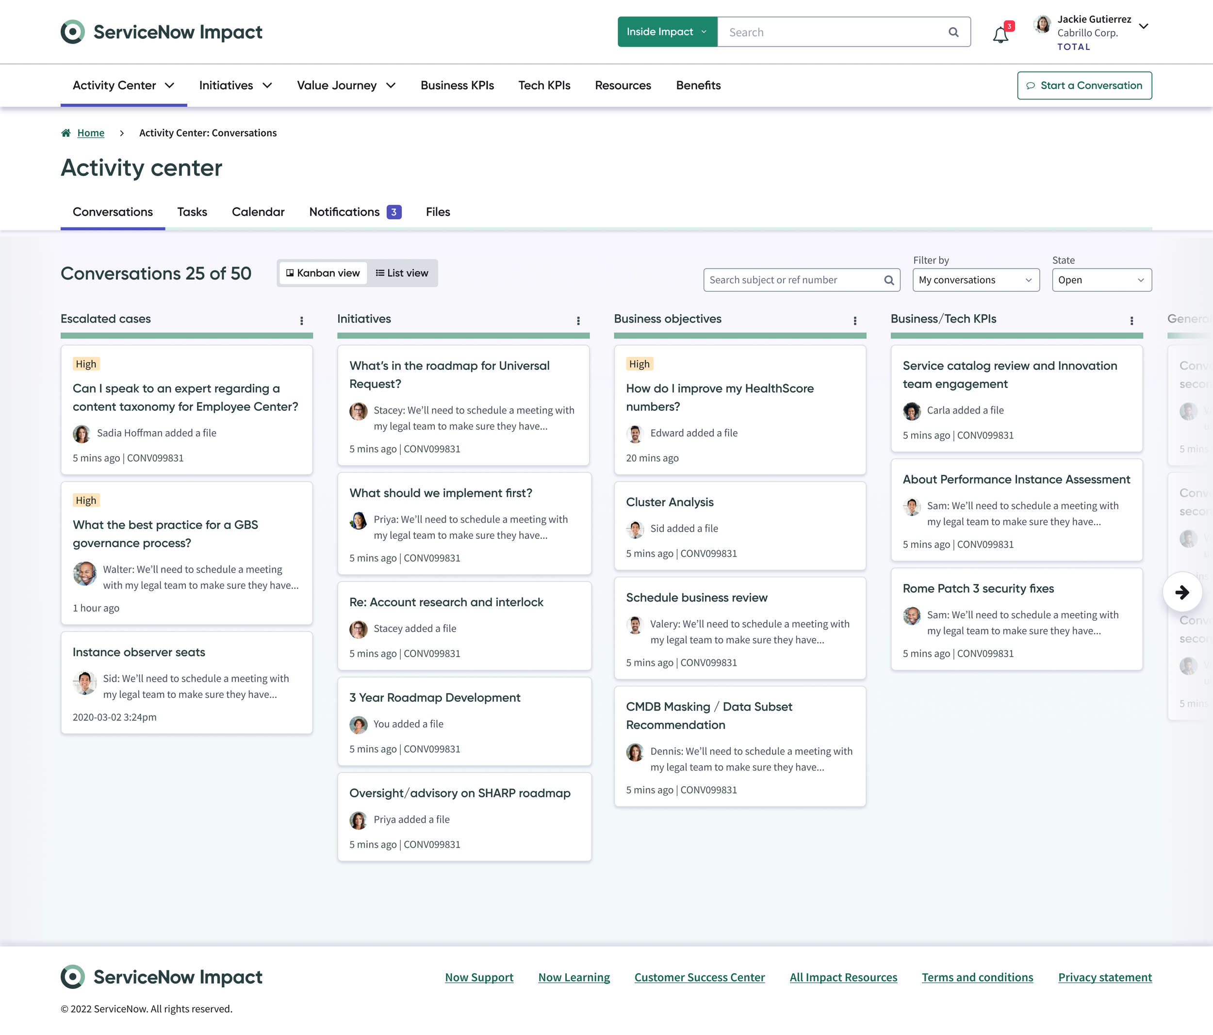1213x1035 pixels.
Task: Click the ServiceNow Impact footer logo
Action: pyautogui.click(x=162, y=977)
